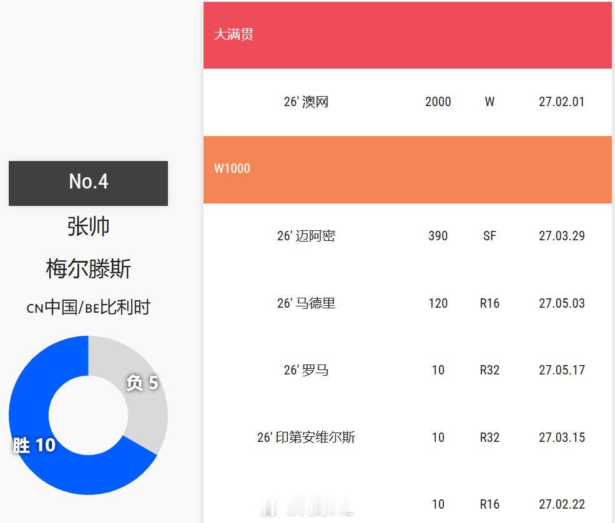The height and width of the screenshot is (523, 615).
Task: Click the SF result for 迈阿密
Action: tap(490, 236)
